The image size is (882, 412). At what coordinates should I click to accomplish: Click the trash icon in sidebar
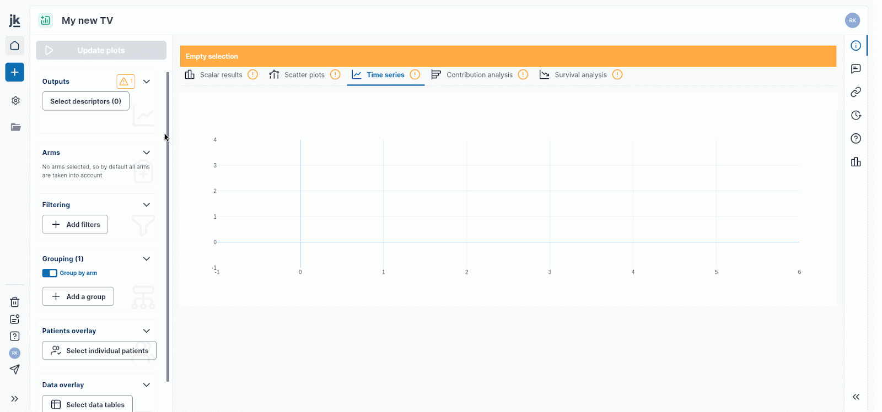(x=15, y=302)
